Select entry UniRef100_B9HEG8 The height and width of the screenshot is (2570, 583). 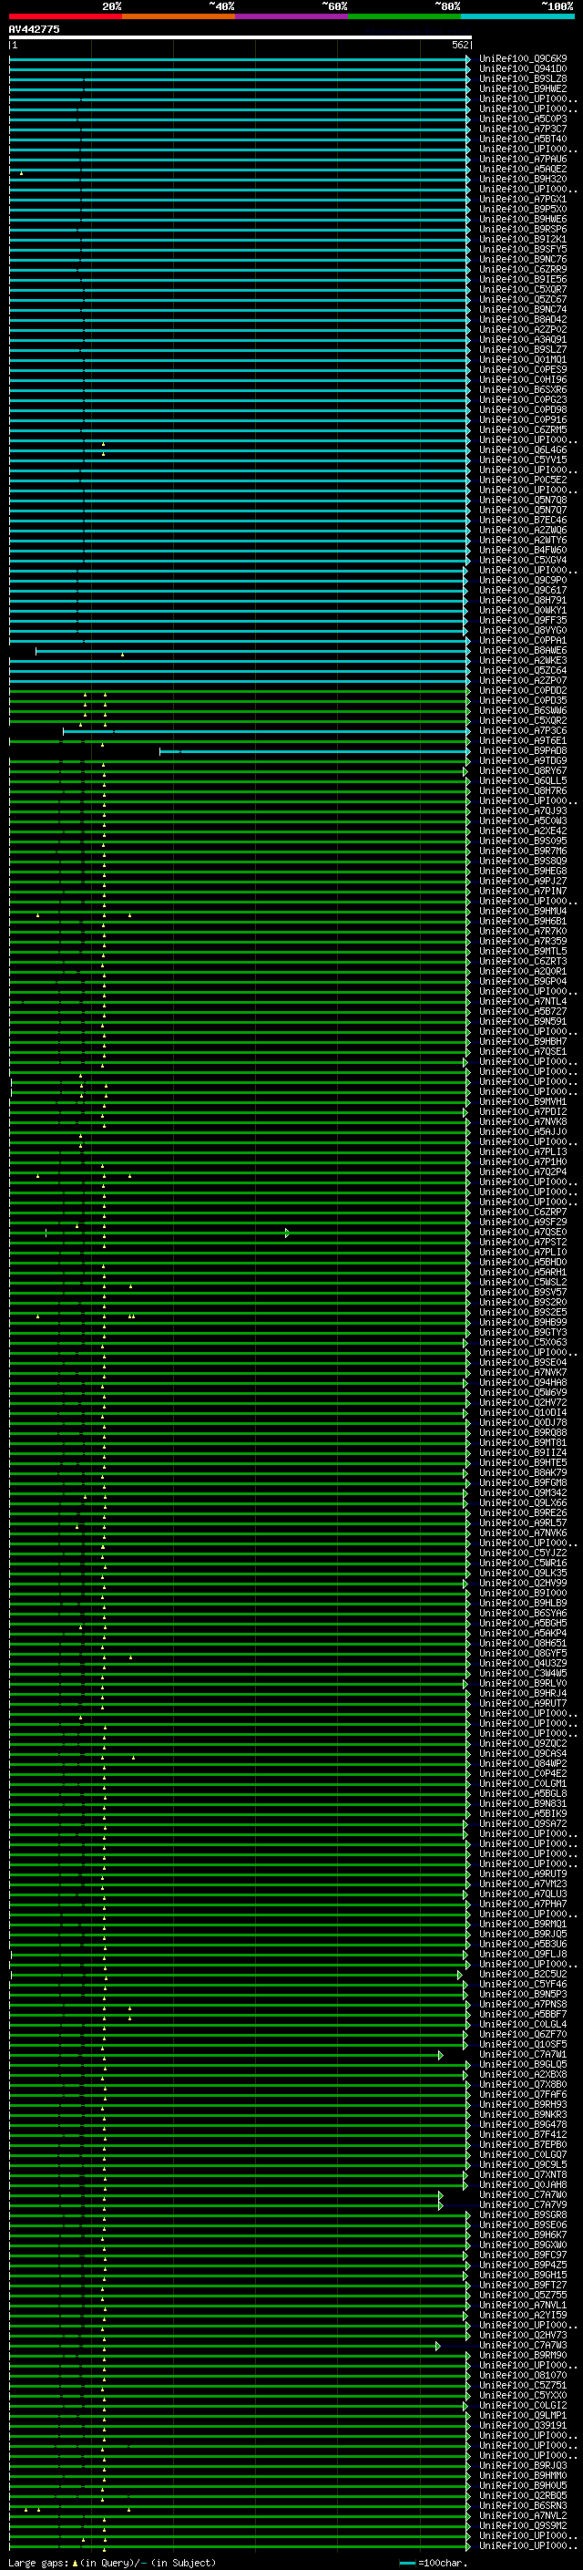[x=523, y=871]
